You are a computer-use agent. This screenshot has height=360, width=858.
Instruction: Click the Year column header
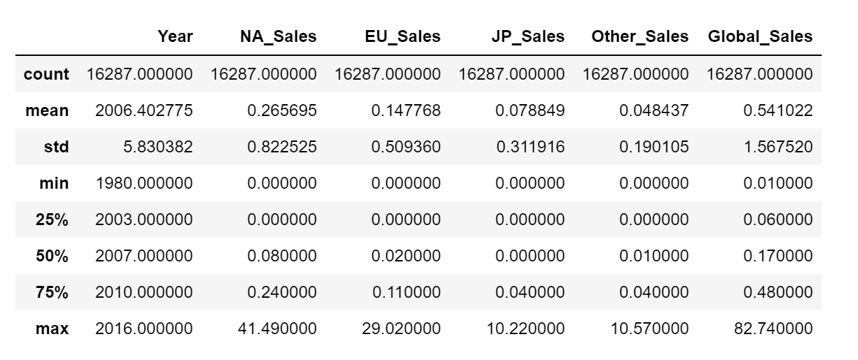175,36
